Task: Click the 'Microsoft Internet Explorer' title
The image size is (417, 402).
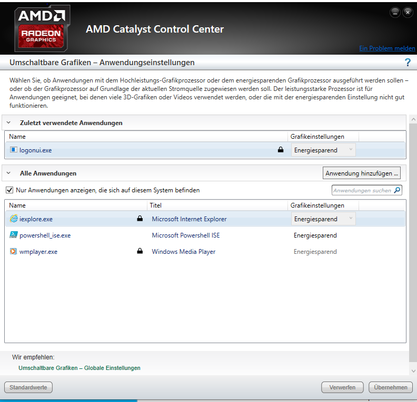Action: click(x=189, y=219)
